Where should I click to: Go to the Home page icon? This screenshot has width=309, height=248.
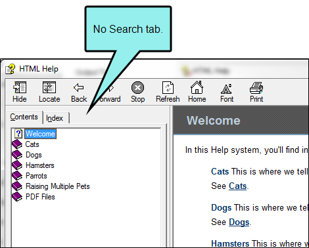[x=197, y=87]
